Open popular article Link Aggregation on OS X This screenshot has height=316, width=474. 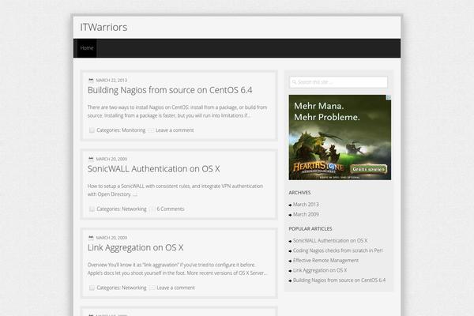tap(320, 270)
